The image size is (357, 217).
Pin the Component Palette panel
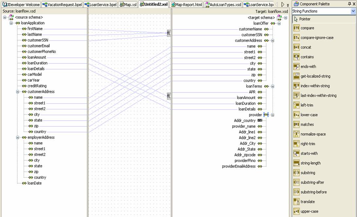click(x=349, y=4)
